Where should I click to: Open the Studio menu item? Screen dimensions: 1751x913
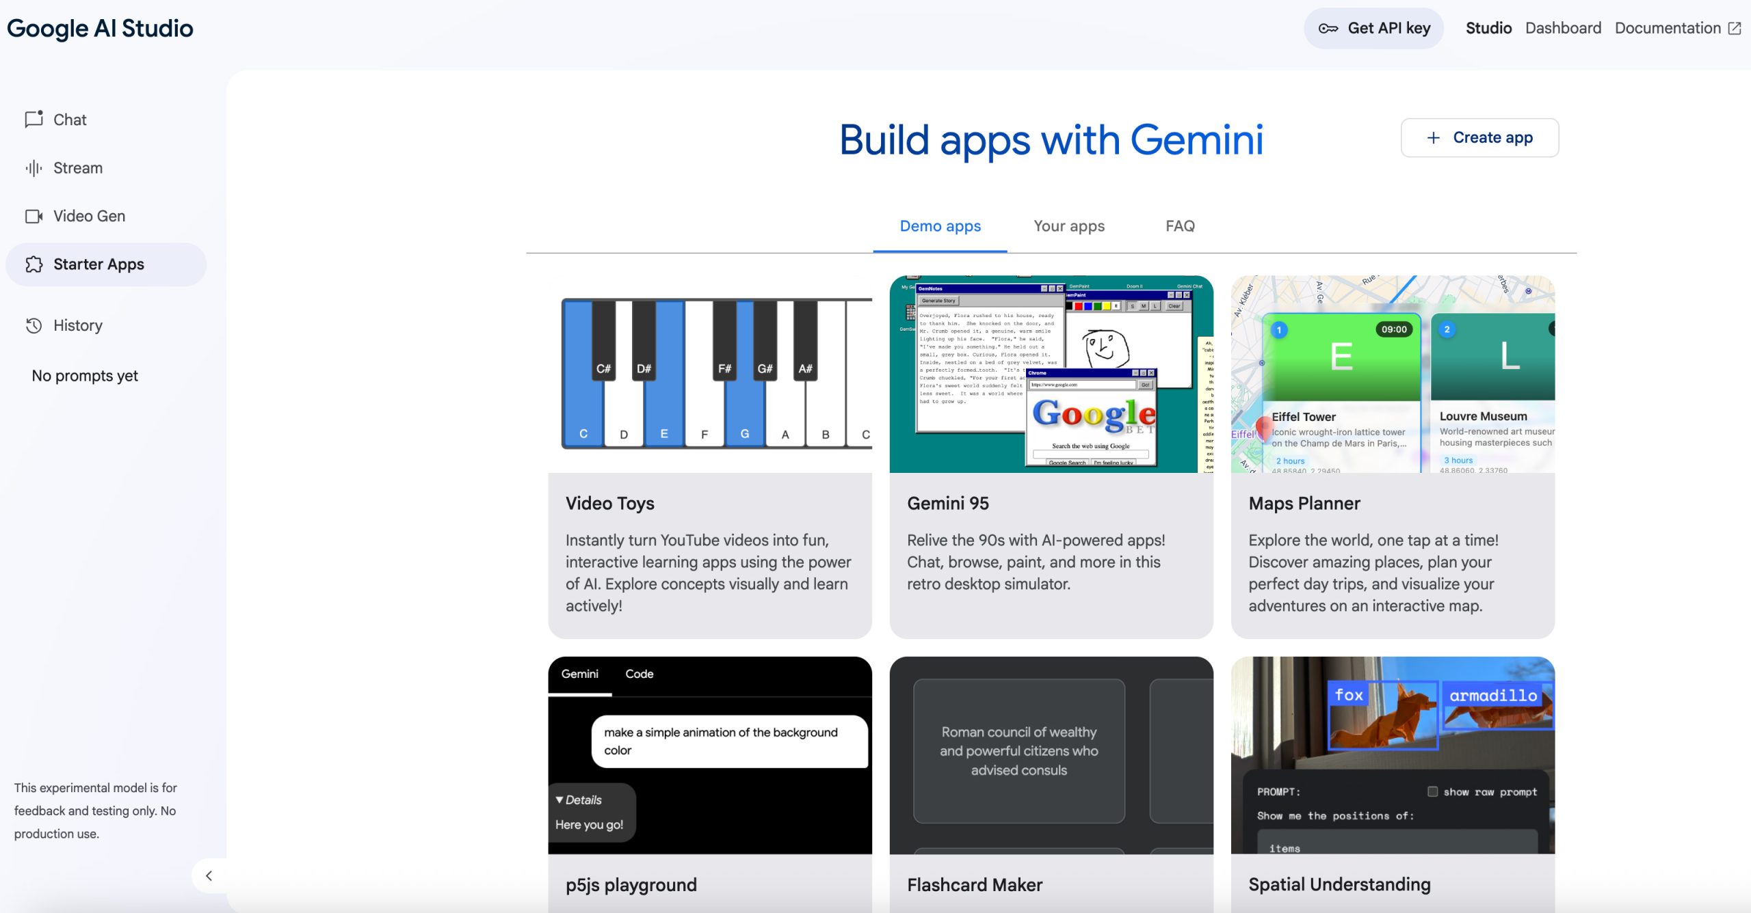coord(1488,28)
